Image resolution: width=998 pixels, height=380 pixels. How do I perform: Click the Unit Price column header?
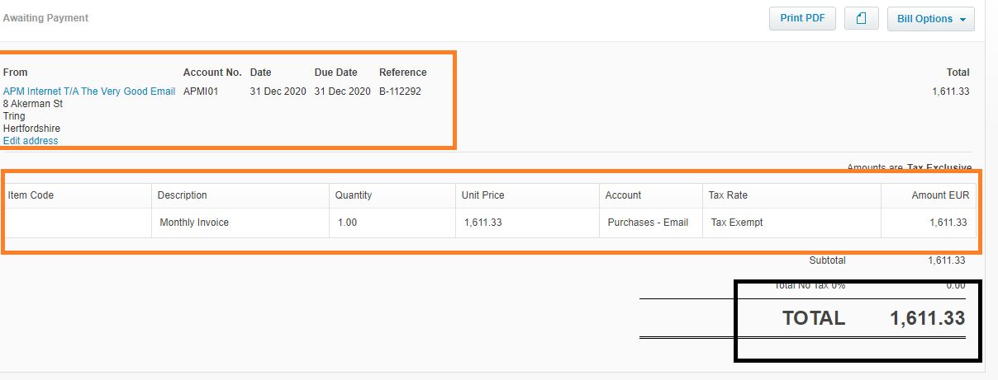(528, 195)
